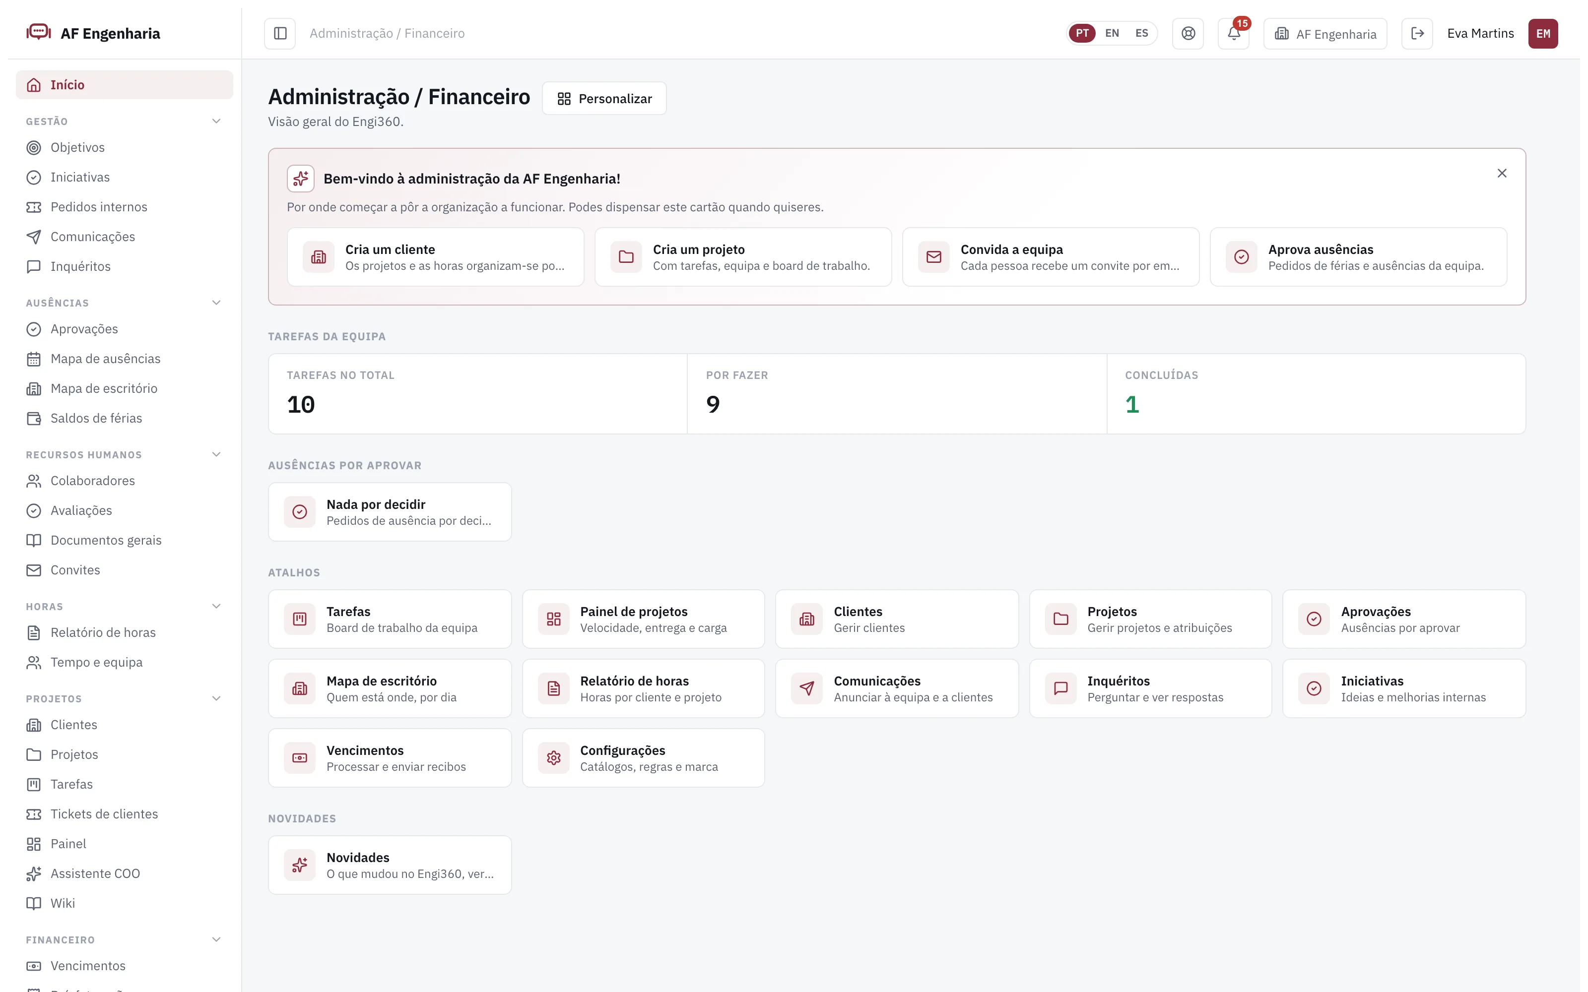Go to Aprovações in the sidebar
Screen dimensions: 1588x992
coord(125,329)
